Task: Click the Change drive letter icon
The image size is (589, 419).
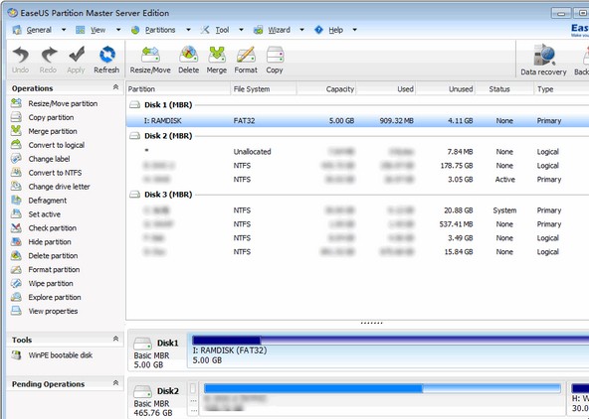Action: (16, 187)
